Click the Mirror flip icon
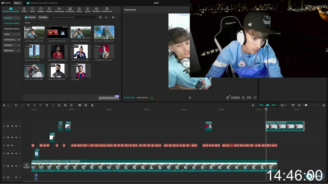This screenshot has width=328, height=184. 65,105
